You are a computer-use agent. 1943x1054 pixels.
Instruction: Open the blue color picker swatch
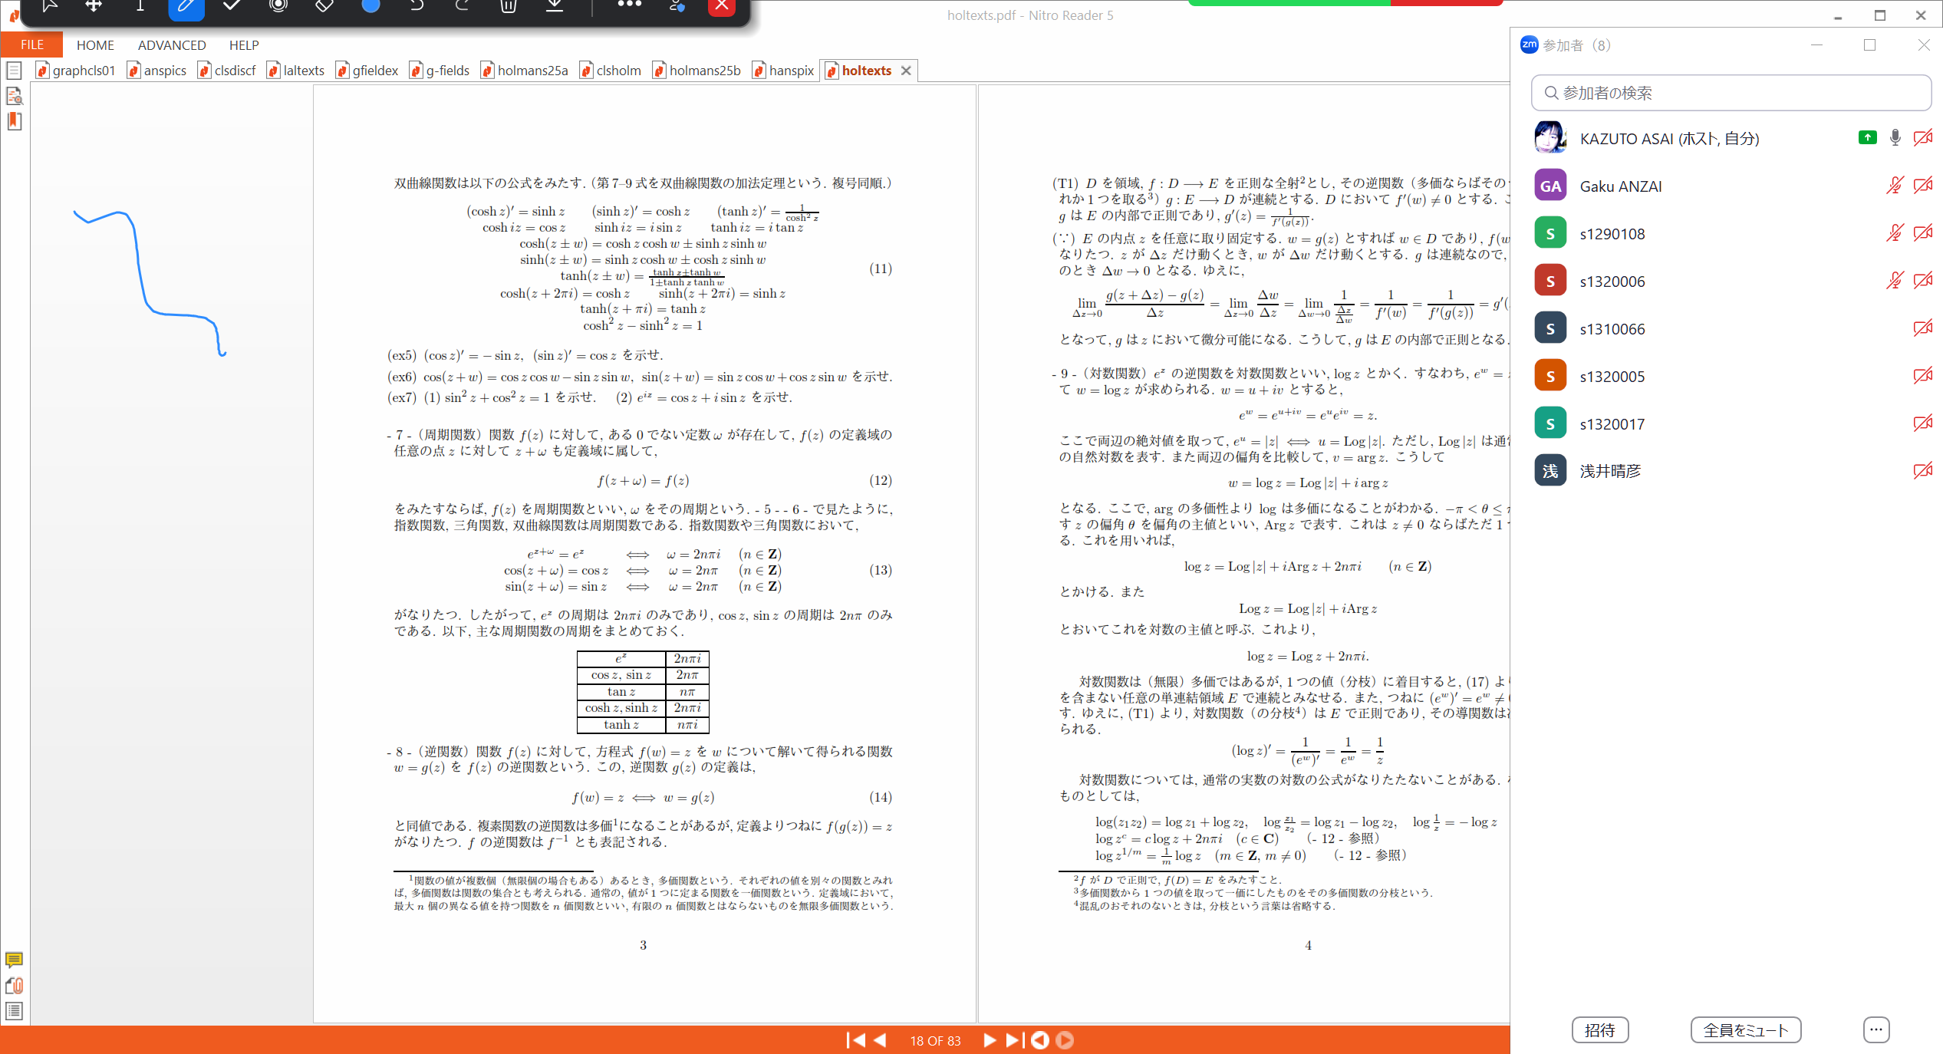(x=370, y=6)
